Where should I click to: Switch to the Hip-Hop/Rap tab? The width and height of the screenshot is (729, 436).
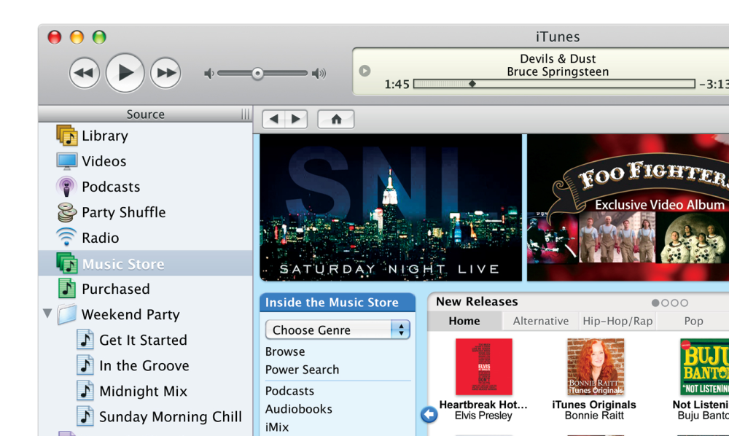coord(617,321)
